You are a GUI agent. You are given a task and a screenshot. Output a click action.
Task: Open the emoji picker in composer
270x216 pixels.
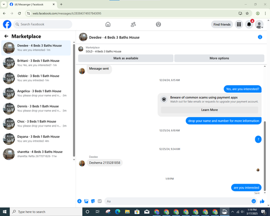click(x=254, y=201)
